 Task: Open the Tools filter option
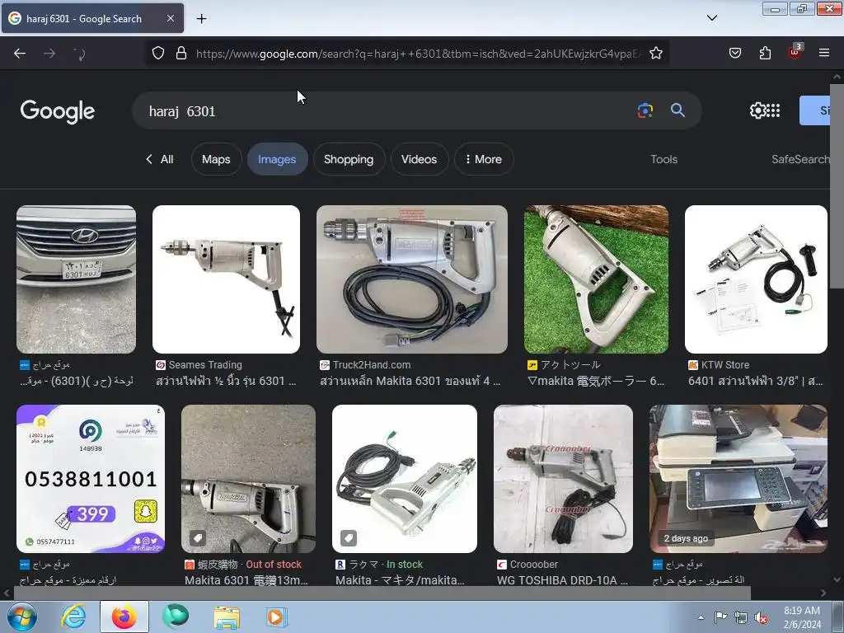point(663,159)
